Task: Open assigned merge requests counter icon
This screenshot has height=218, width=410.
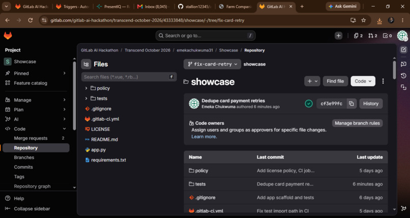Action: [372, 36]
